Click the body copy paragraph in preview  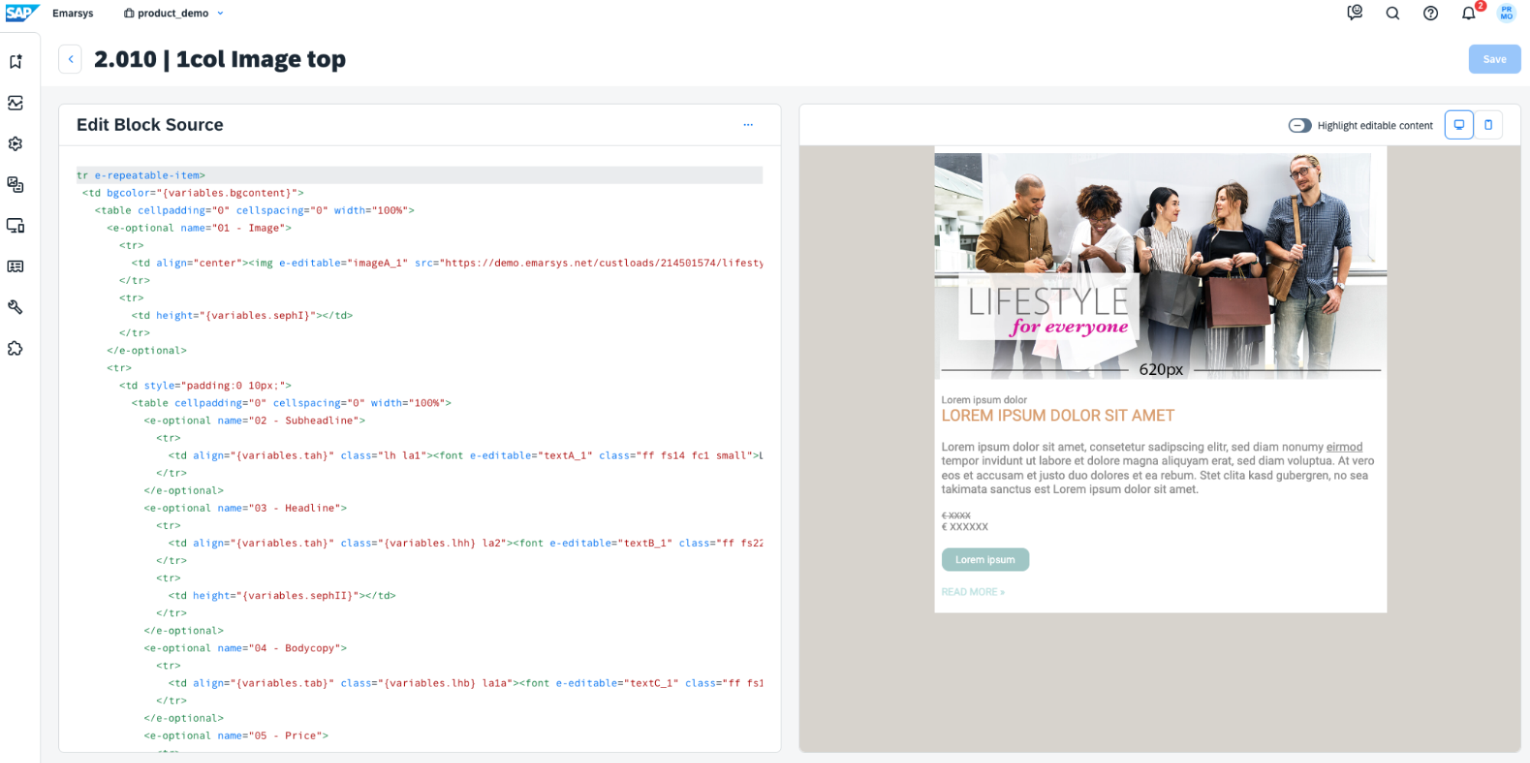[1157, 468]
